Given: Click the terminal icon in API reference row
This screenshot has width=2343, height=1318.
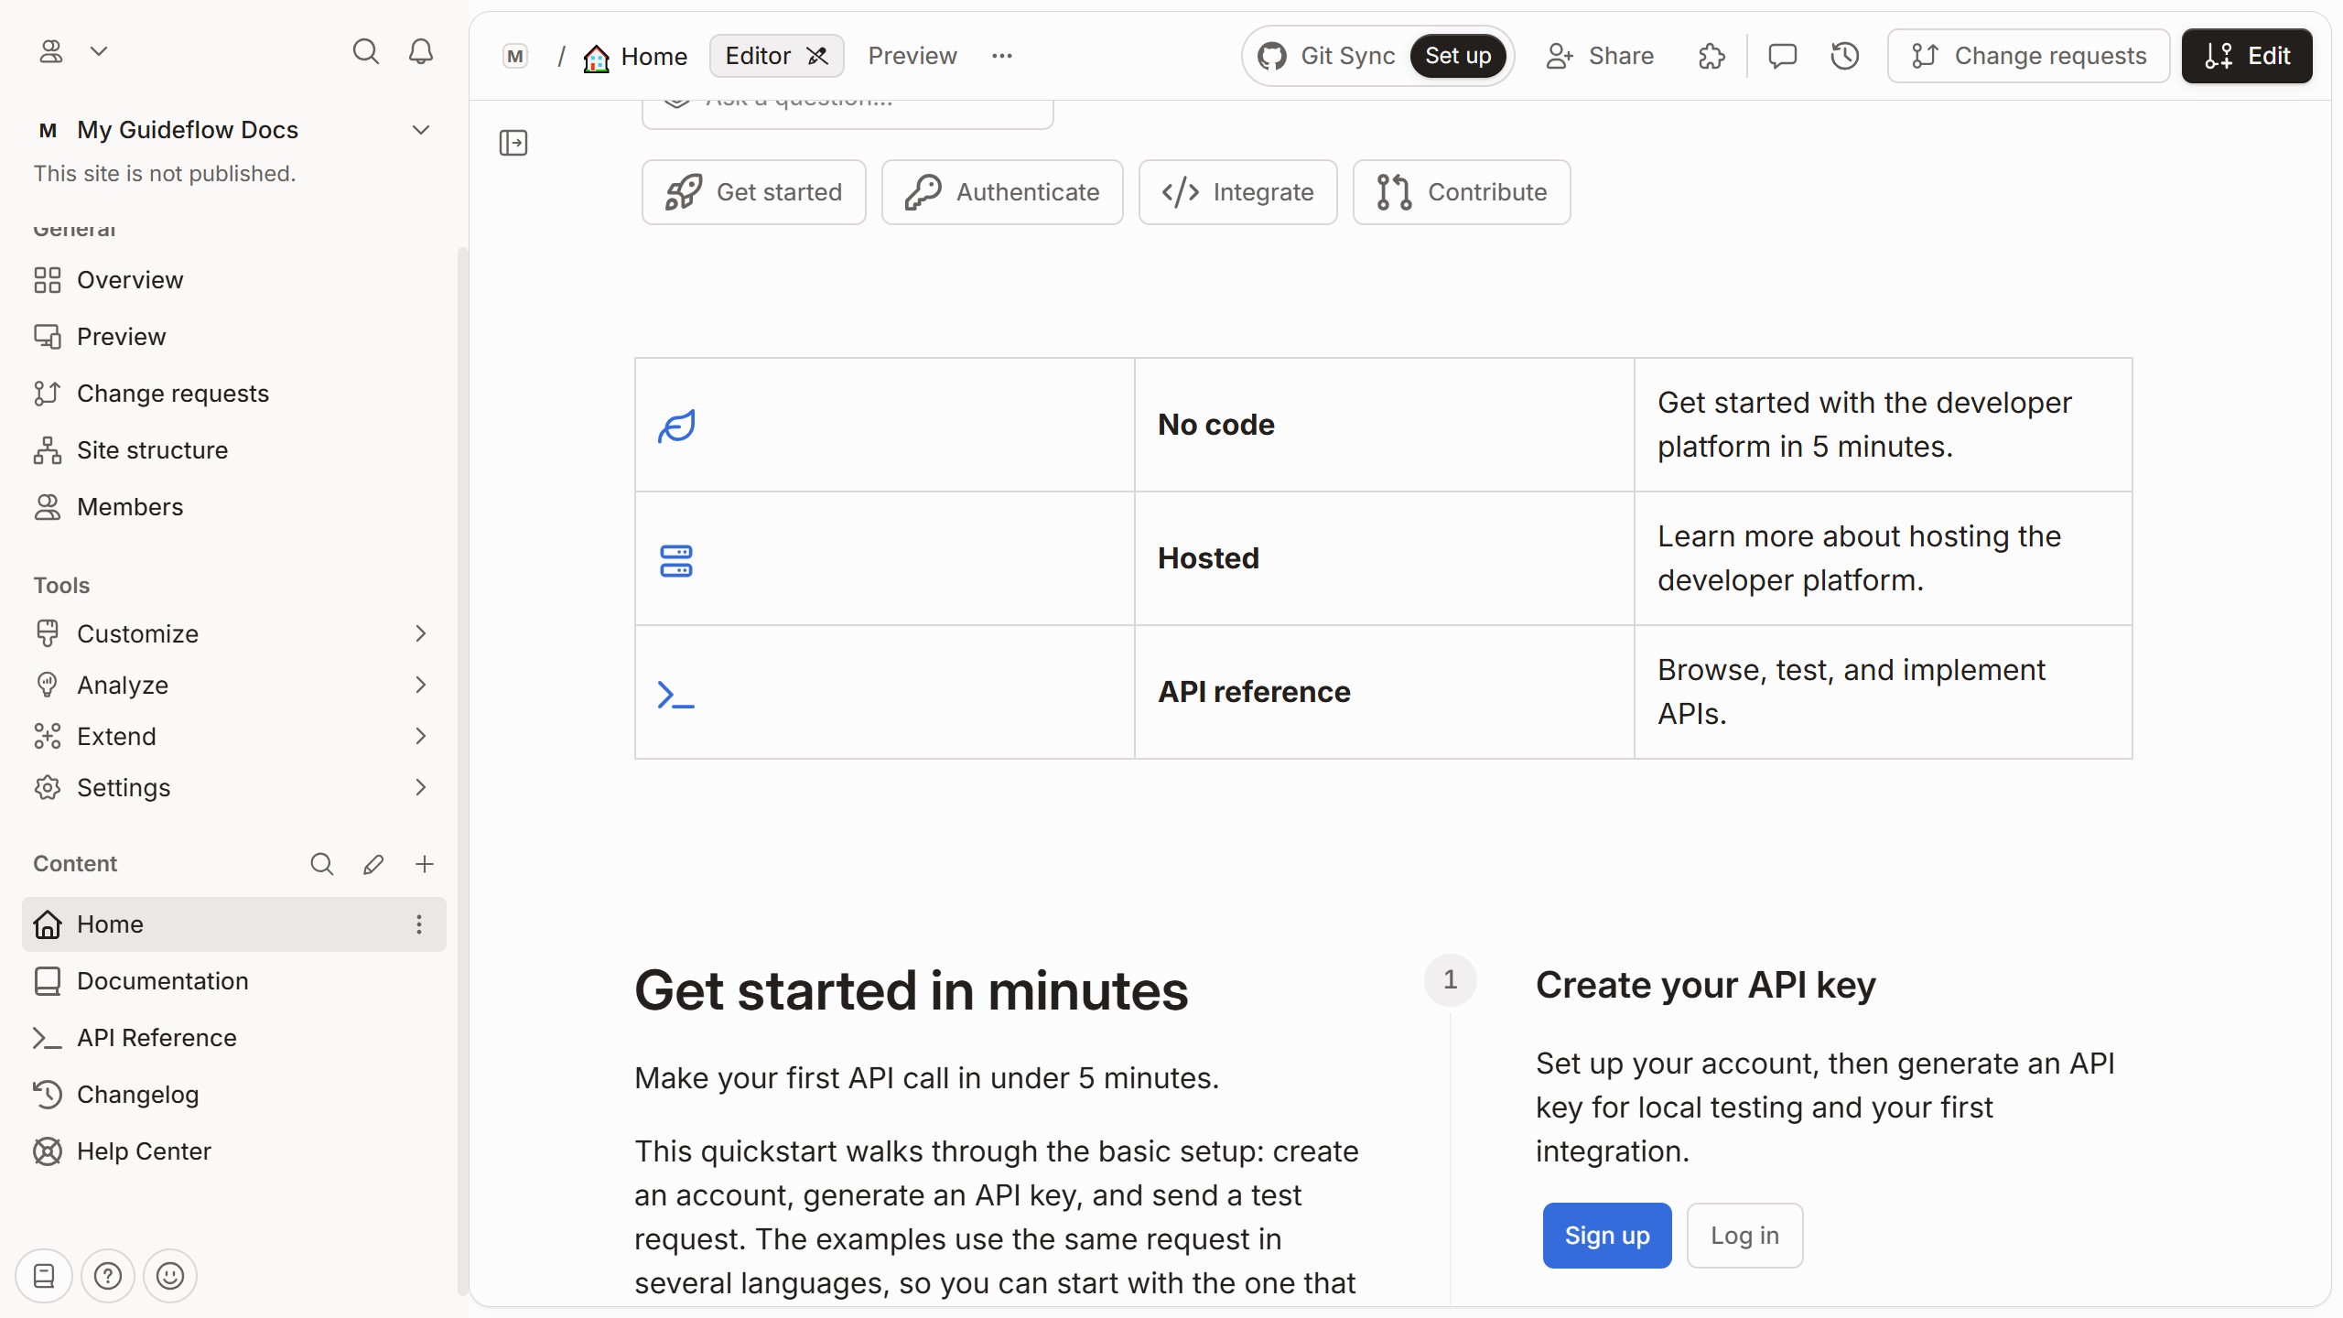Looking at the screenshot, I should point(676,695).
